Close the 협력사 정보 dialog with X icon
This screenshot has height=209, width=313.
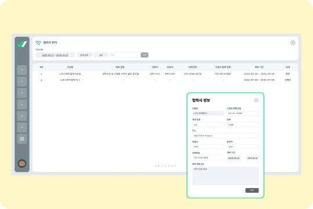tap(256, 100)
